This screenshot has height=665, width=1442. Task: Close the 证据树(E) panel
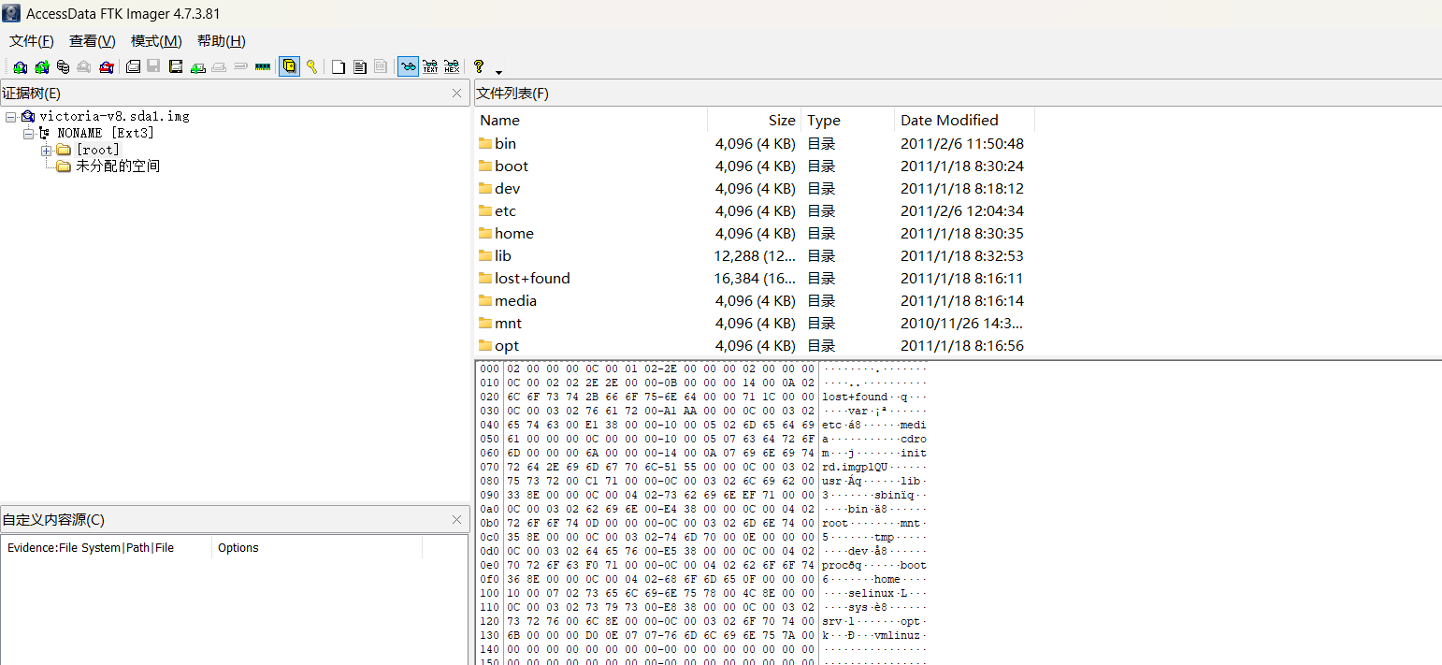pyautogui.click(x=456, y=94)
